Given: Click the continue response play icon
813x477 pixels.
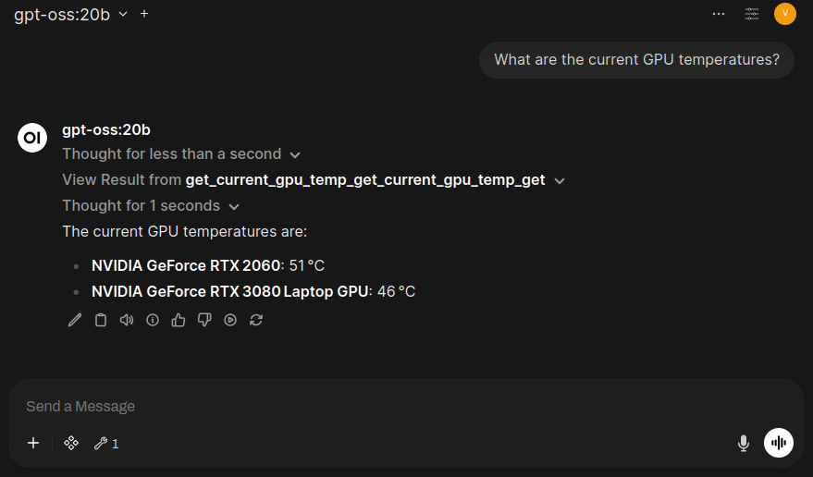Looking at the screenshot, I should 230,320.
